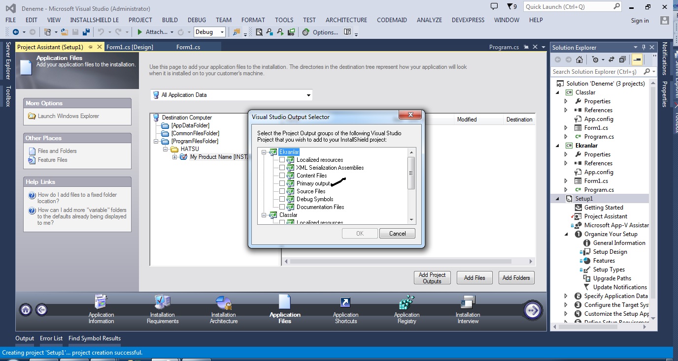Check the Source Files box
This screenshot has width=678, height=361.
(282, 191)
